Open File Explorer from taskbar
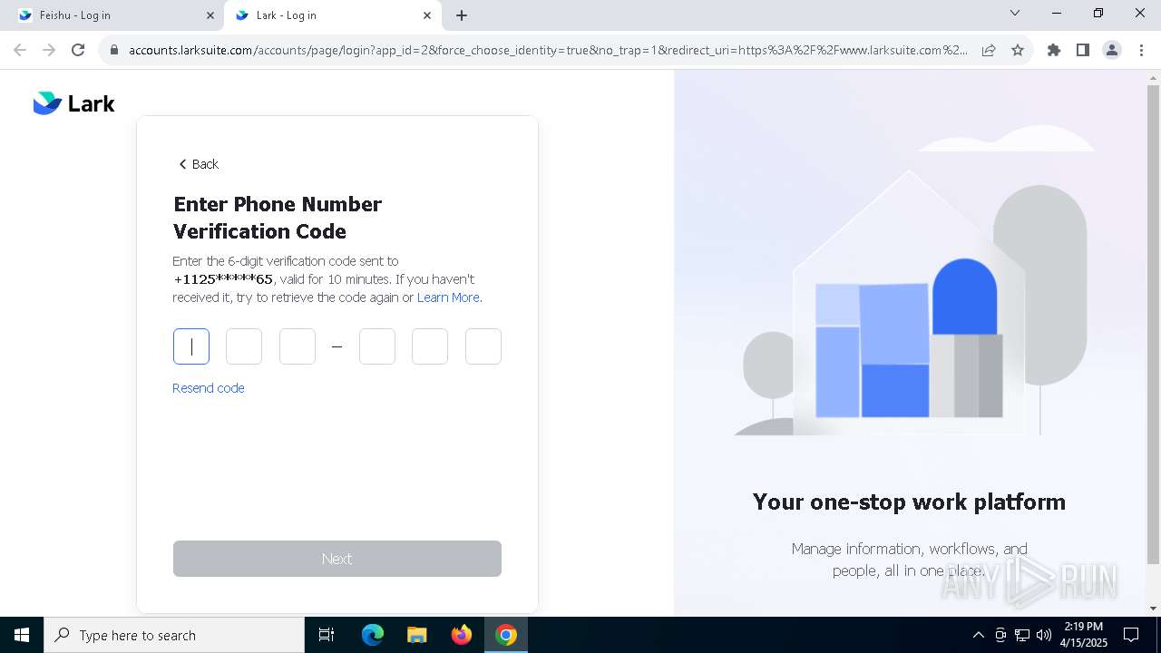This screenshot has width=1161, height=653. coord(417,635)
